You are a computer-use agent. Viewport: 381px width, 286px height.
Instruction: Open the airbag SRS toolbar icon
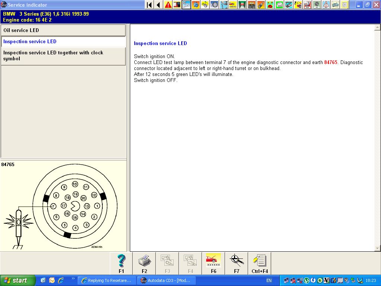click(307, 4)
